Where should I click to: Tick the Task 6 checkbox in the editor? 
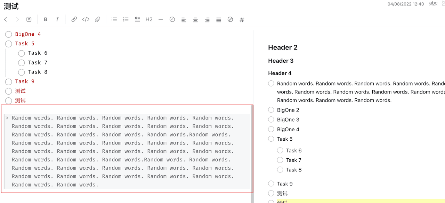(22, 53)
